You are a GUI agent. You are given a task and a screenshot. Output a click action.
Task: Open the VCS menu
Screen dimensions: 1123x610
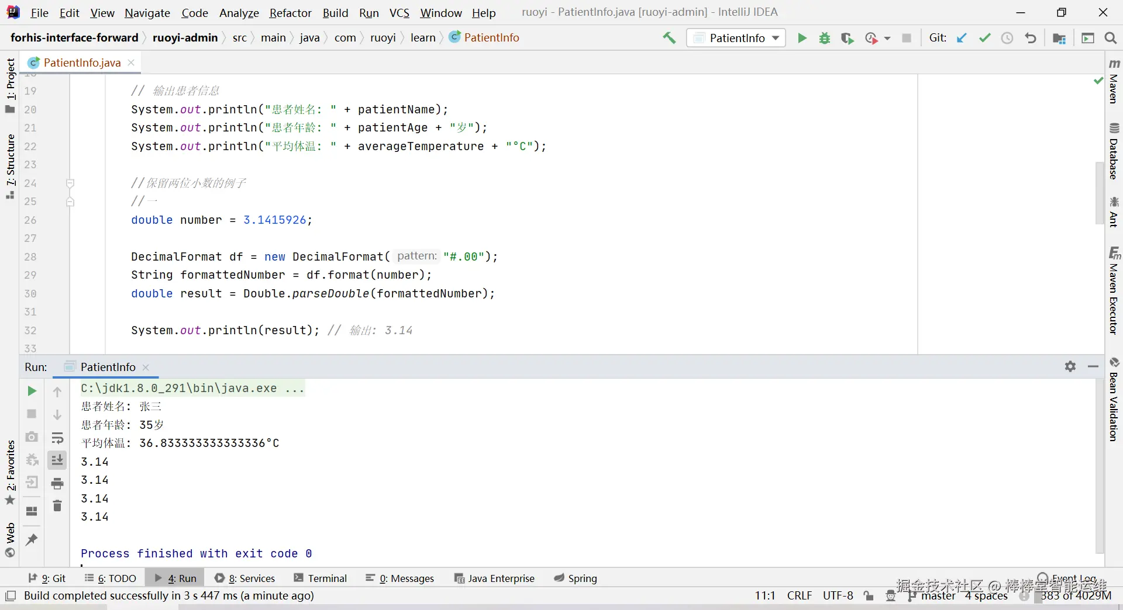point(399,13)
